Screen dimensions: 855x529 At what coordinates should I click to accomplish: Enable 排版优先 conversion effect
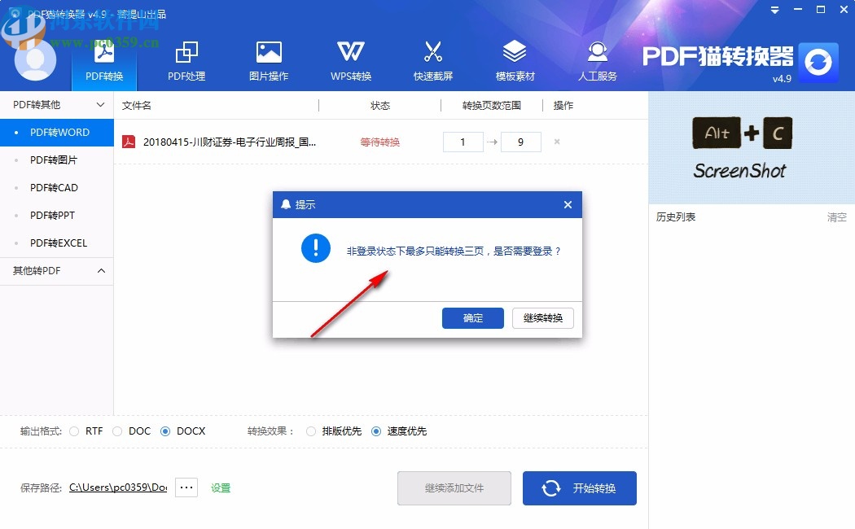pyautogui.click(x=310, y=431)
